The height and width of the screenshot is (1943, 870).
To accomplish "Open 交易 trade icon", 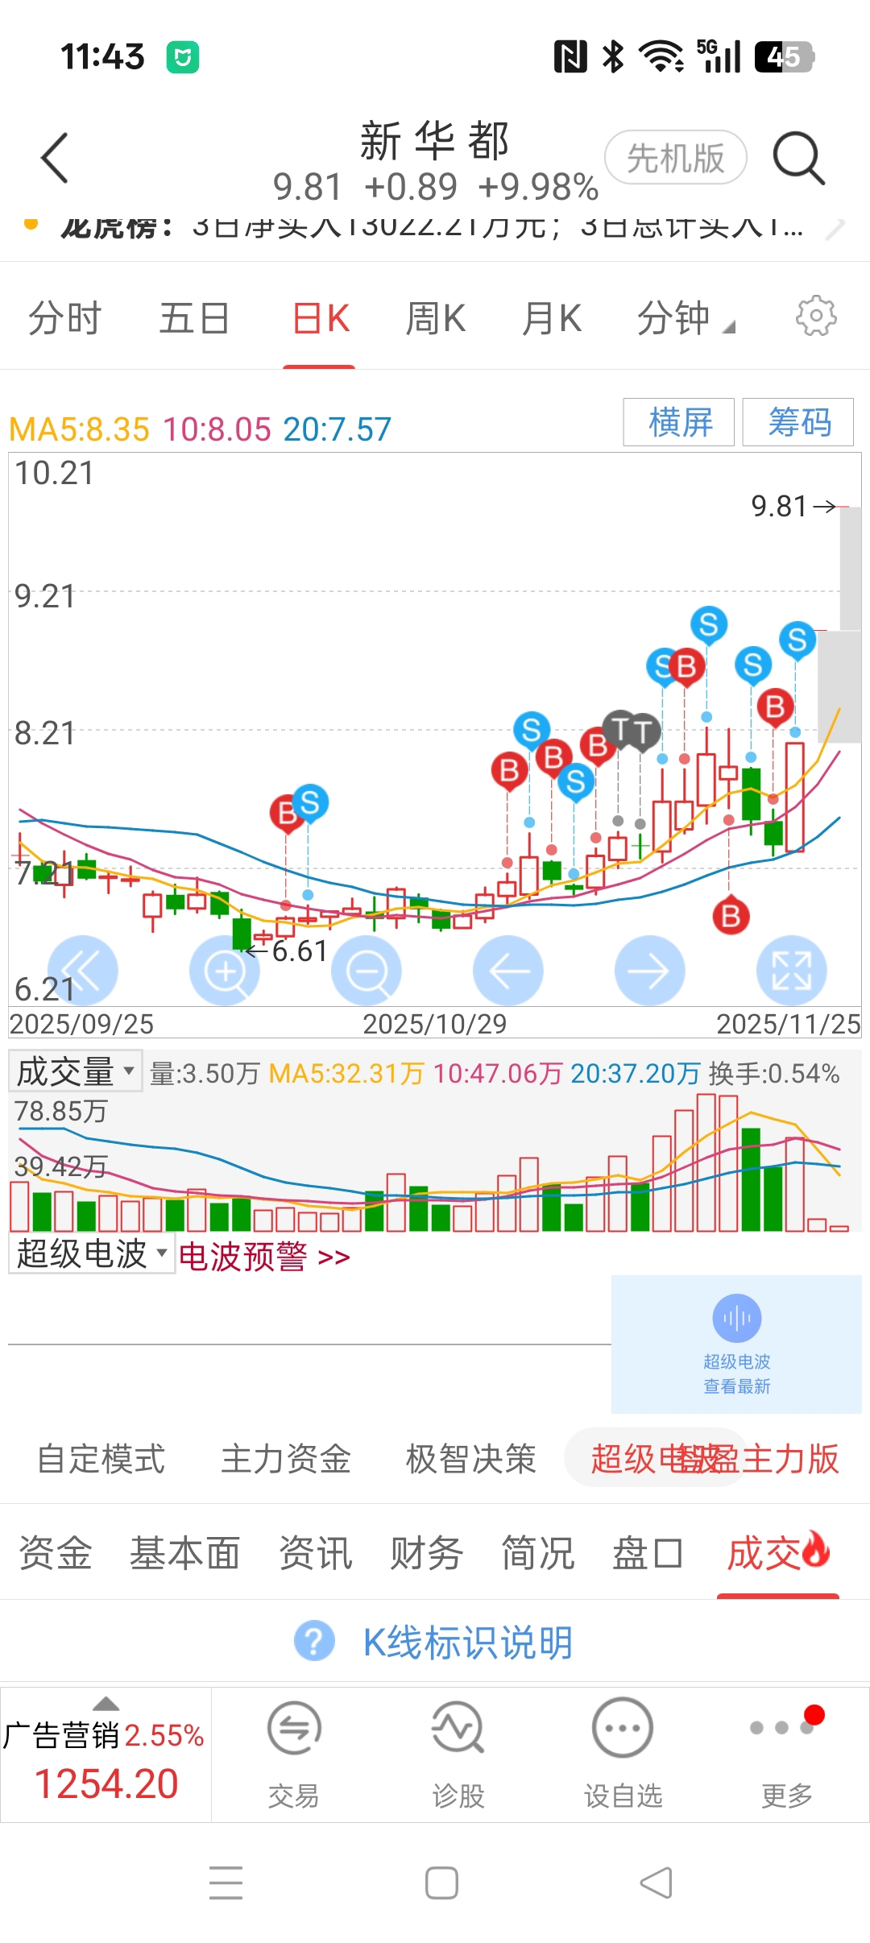I will [x=294, y=1728].
